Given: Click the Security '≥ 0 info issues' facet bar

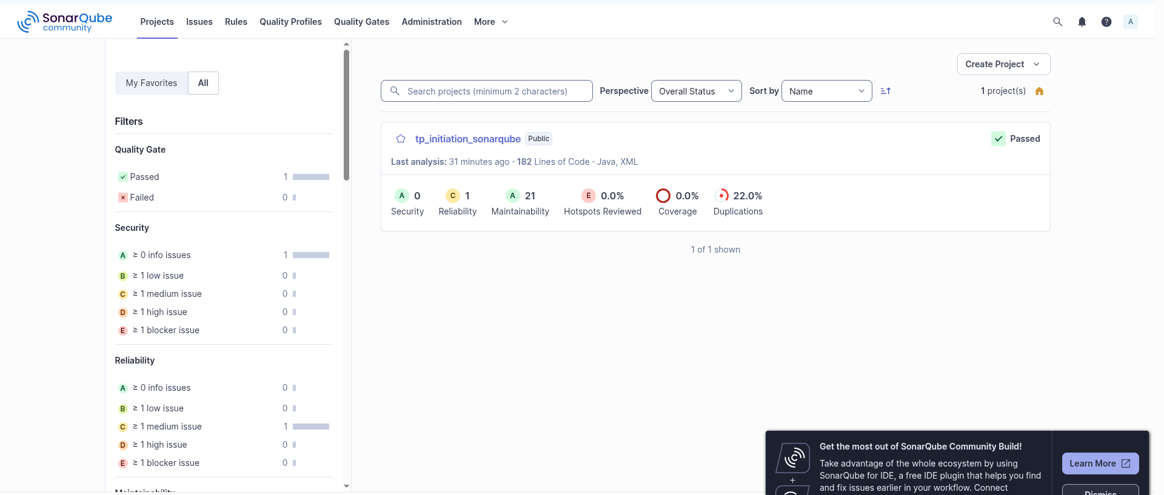Looking at the screenshot, I should click(x=311, y=255).
